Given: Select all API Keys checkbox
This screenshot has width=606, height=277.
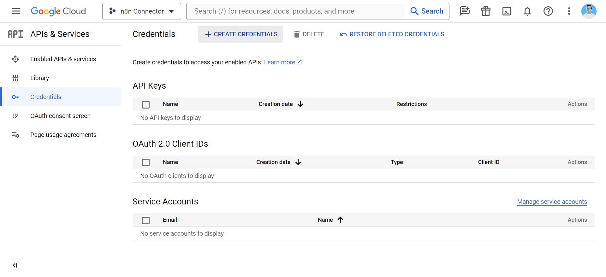Looking at the screenshot, I should click(146, 104).
